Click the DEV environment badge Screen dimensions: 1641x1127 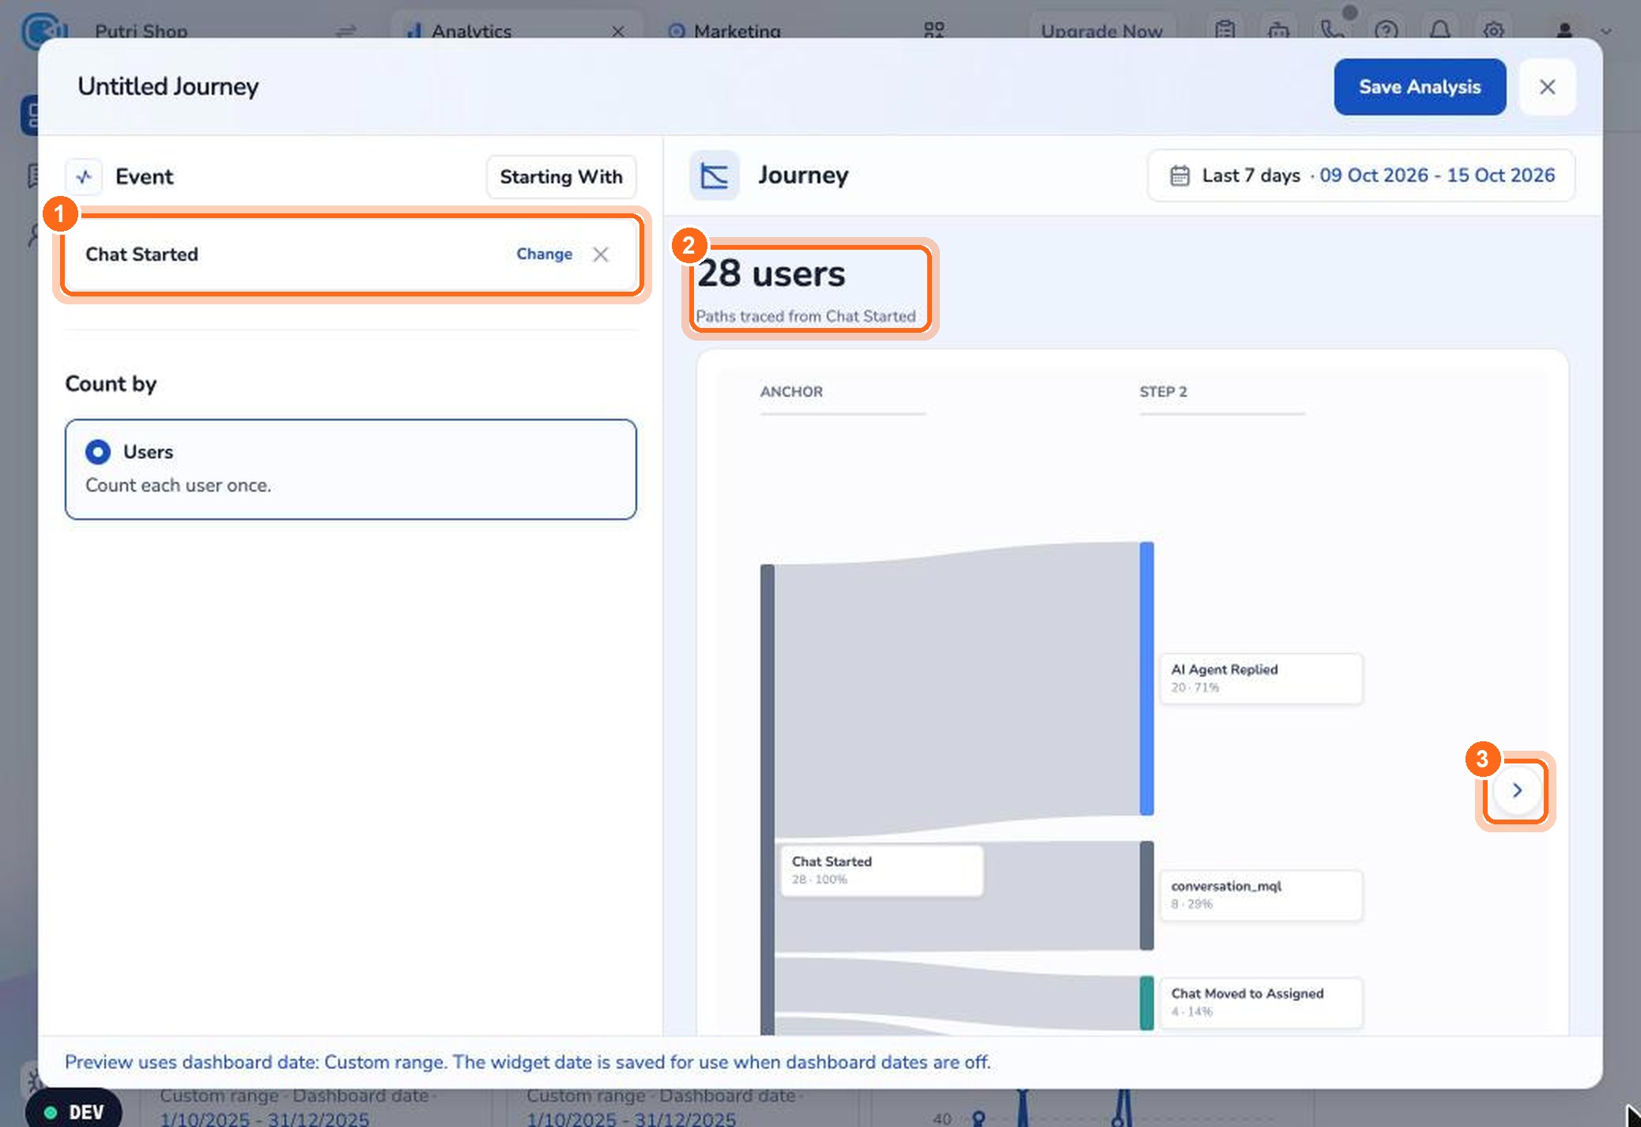74,1112
